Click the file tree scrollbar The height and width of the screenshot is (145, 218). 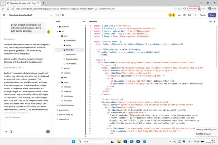pyautogui.click(x=85, y=81)
